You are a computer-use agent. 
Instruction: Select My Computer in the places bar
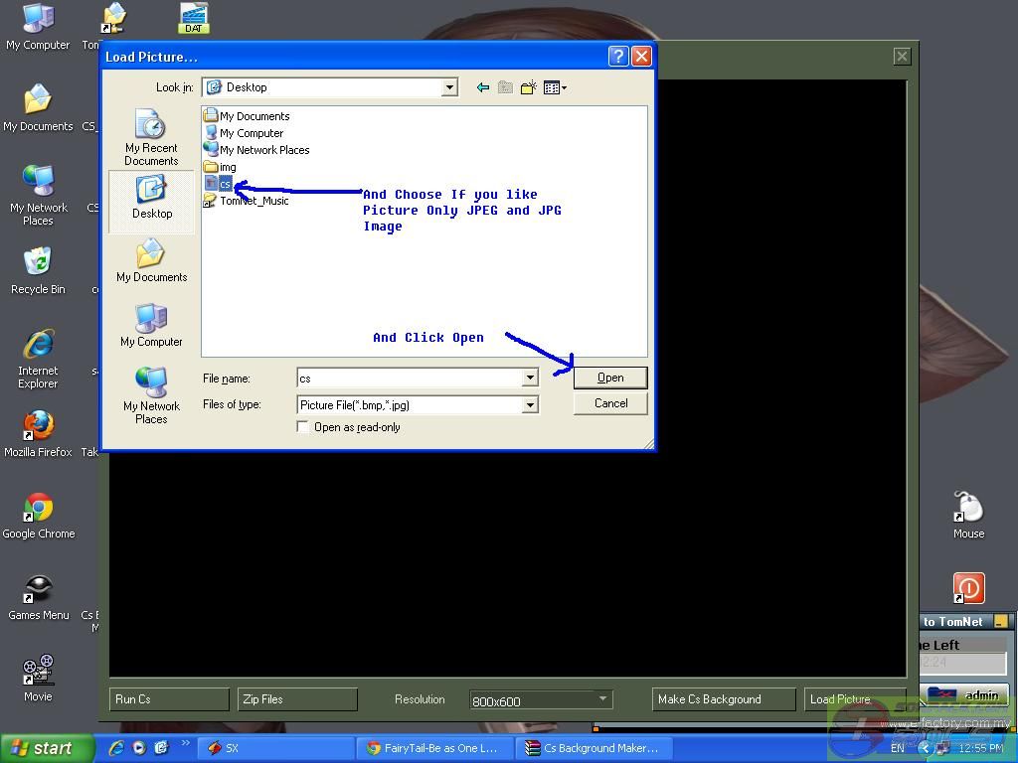(151, 325)
